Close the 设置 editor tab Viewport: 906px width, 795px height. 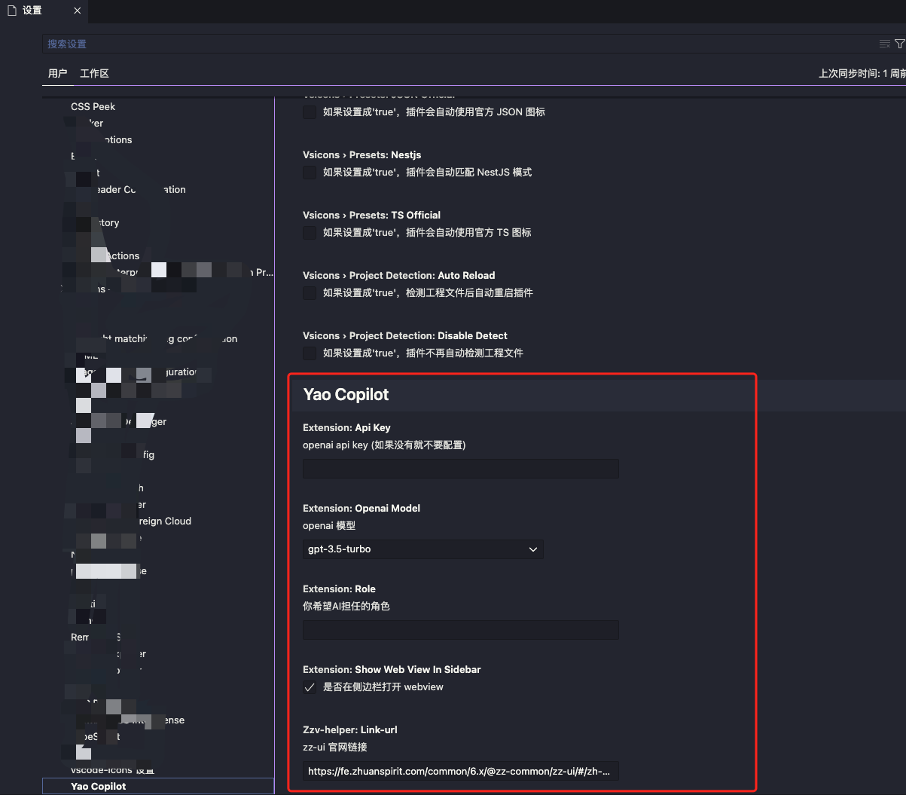pos(78,11)
